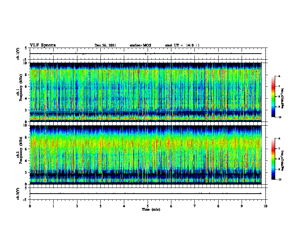Click time axis tick label "1"
The height and width of the screenshot is (231, 299).
[53, 206]
